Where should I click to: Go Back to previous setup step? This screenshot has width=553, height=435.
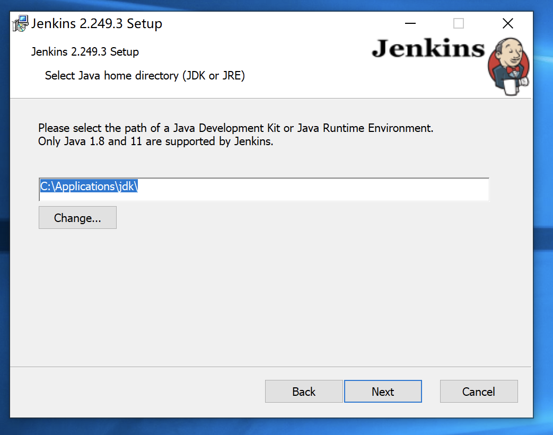(x=304, y=392)
